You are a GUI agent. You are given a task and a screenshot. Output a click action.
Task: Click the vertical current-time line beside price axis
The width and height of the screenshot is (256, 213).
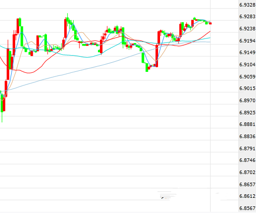pyautogui.click(x=210, y=106)
